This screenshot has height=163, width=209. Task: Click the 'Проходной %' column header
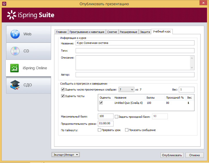175,98
